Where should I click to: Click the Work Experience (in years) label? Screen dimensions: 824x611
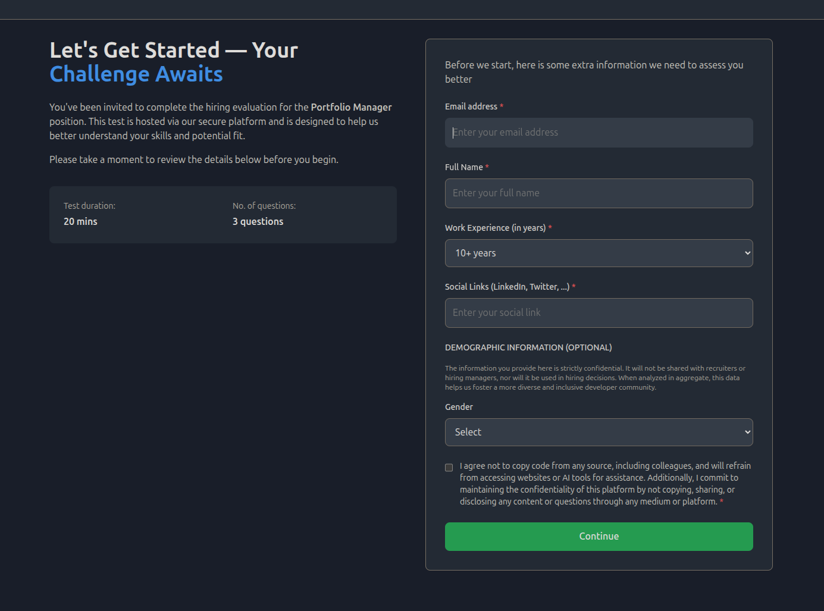coord(496,228)
